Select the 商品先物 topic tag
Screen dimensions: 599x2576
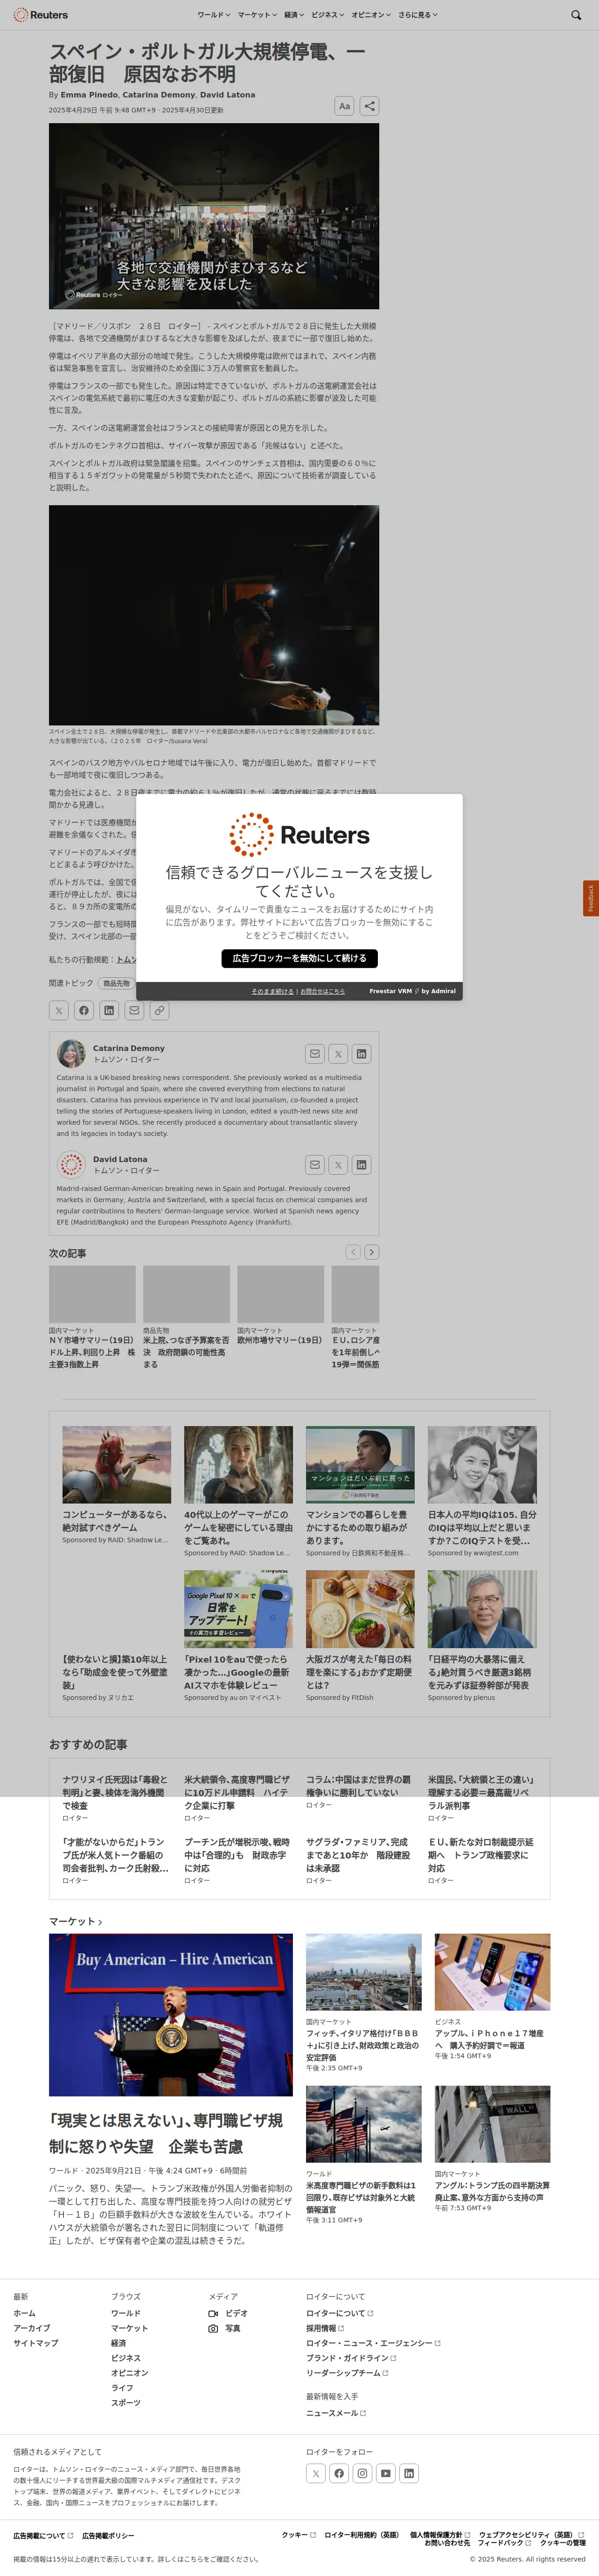click(116, 983)
